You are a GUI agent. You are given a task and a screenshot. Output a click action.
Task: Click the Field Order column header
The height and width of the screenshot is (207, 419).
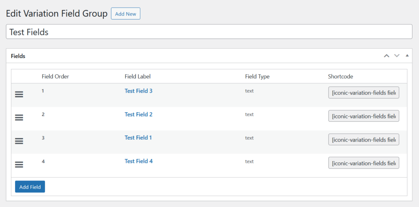click(x=55, y=77)
